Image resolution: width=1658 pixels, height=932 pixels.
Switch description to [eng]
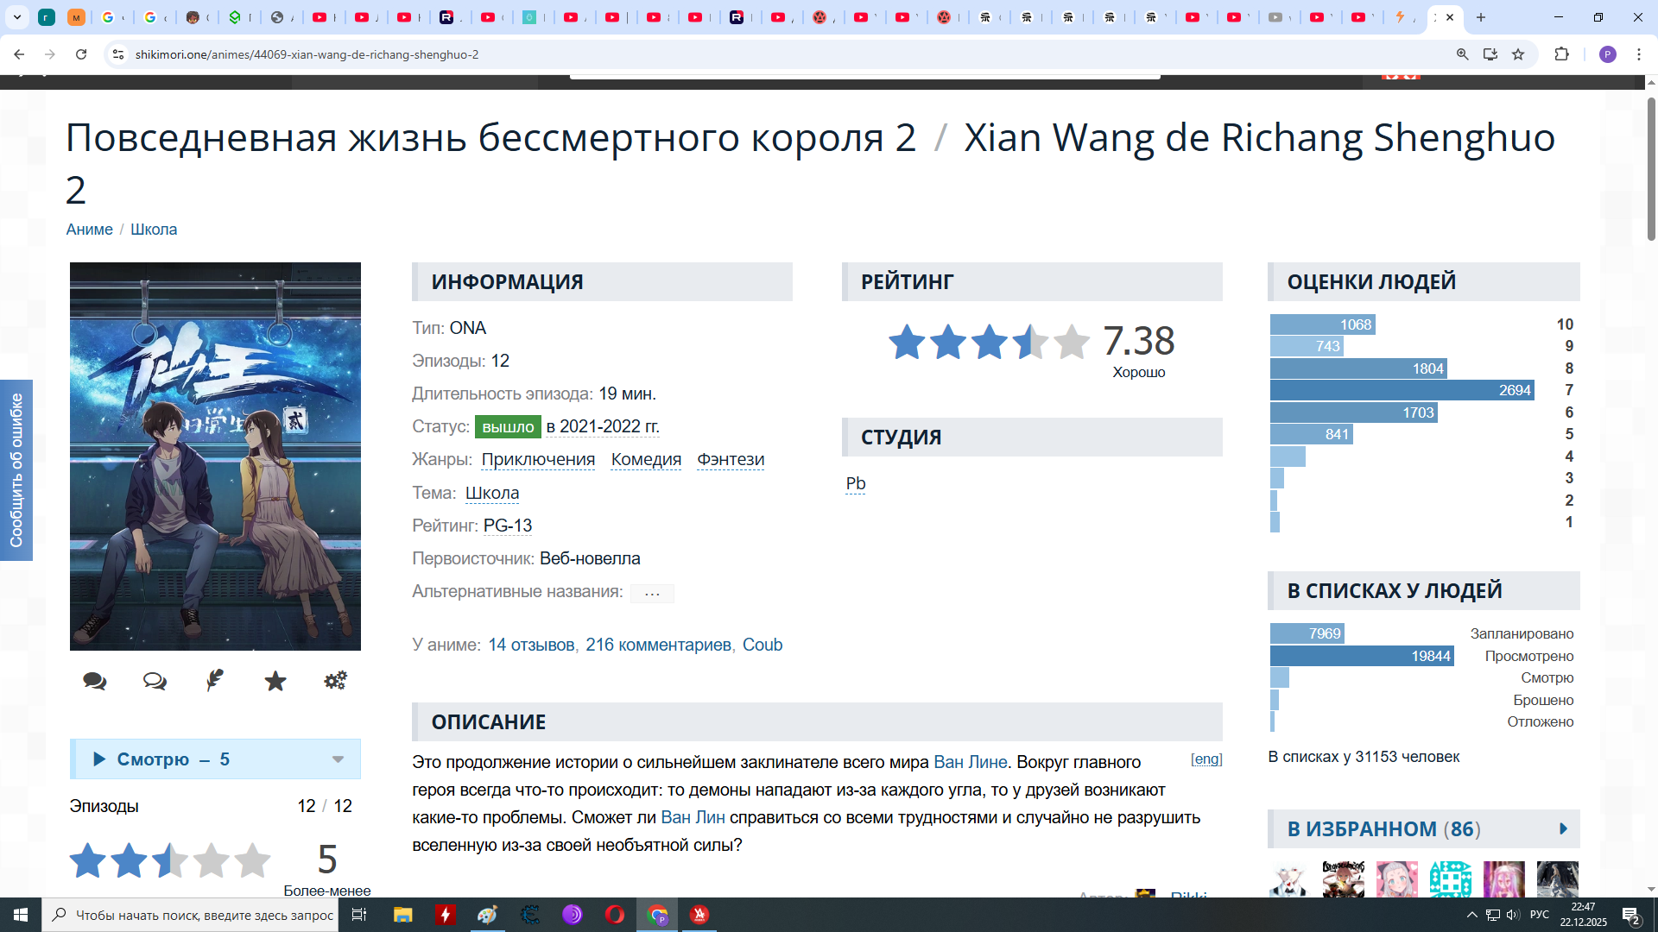tap(1206, 759)
